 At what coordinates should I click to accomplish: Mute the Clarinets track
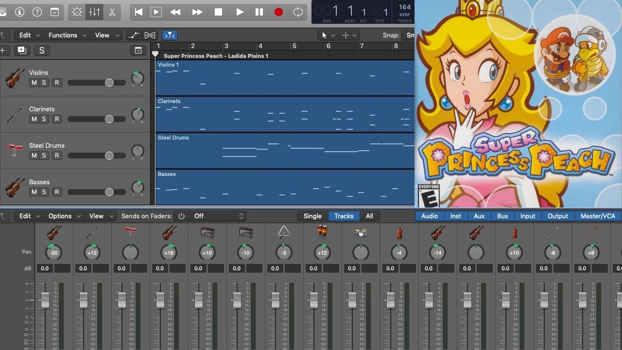(34, 119)
